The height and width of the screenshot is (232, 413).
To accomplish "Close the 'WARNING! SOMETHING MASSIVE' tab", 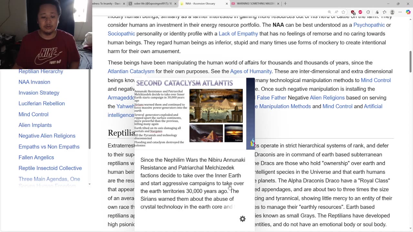I will [278, 4].
